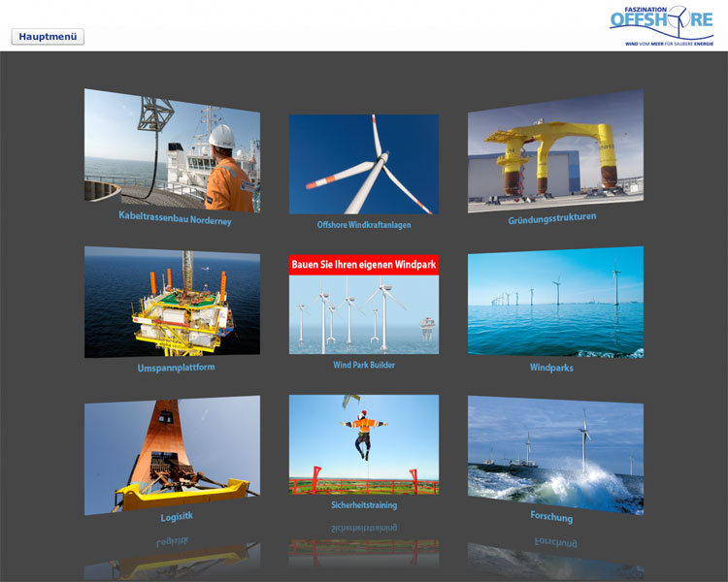
Task: Launch the Bauen Sie Ihren eigenen Windpark tile
Action: [x=363, y=305]
